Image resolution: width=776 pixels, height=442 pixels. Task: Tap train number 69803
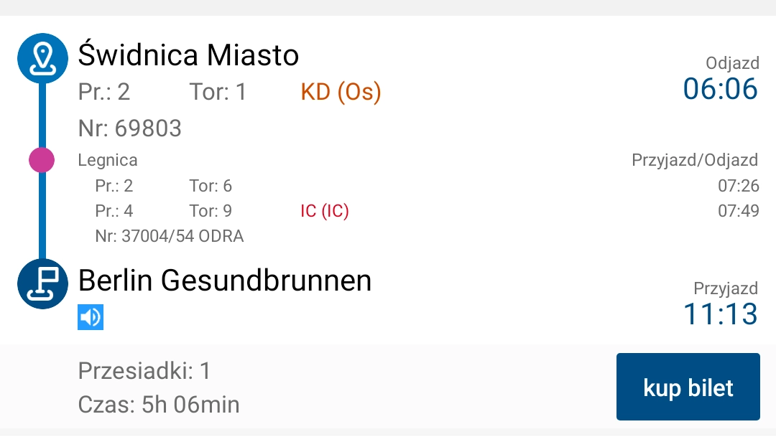tap(130, 128)
